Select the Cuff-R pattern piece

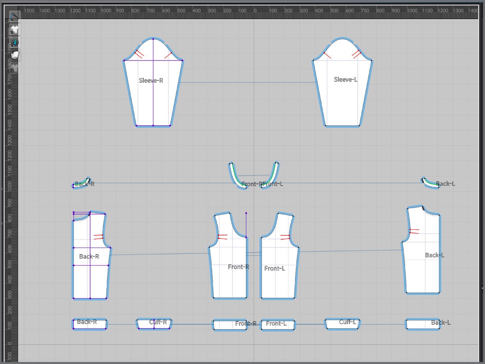click(x=154, y=324)
